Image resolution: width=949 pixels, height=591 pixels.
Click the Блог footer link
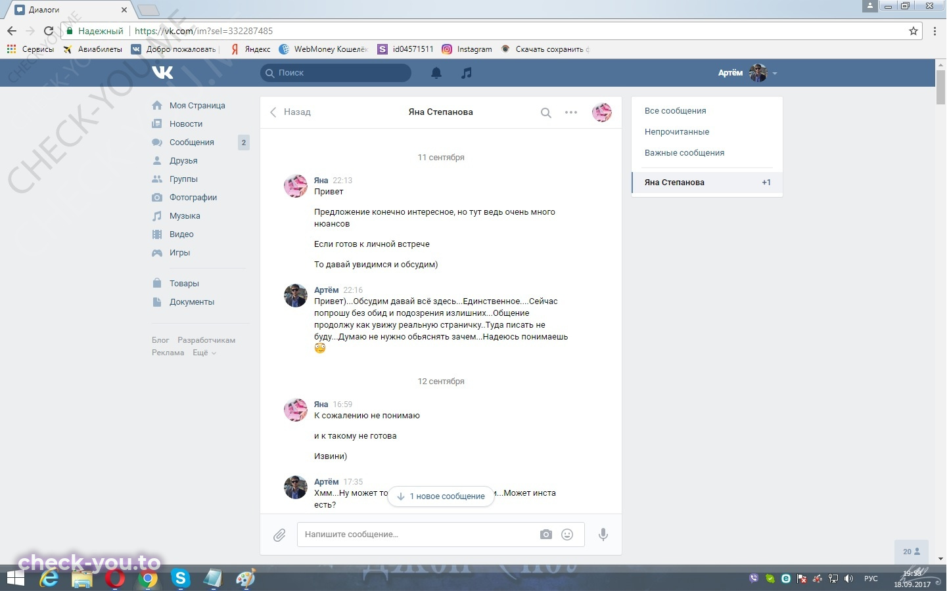point(160,340)
